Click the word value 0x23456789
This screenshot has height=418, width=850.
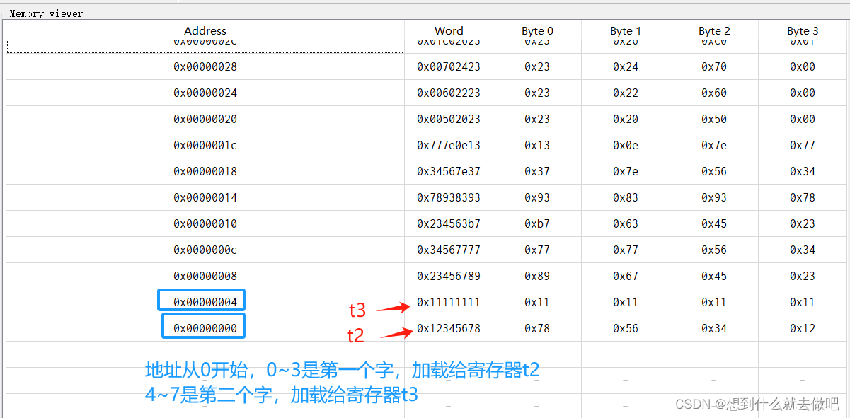tap(449, 276)
